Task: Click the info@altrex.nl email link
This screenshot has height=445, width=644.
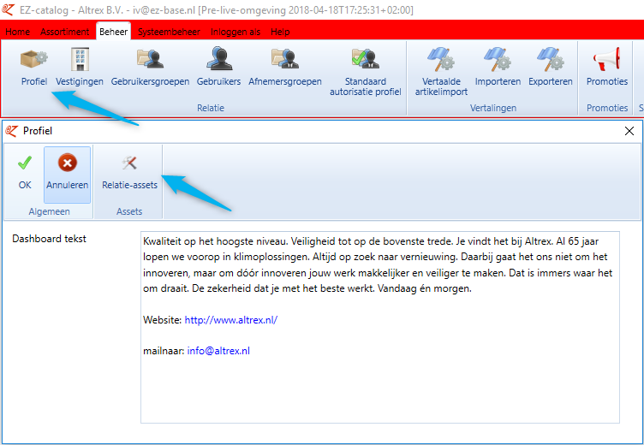Action: [x=218, y=351]
